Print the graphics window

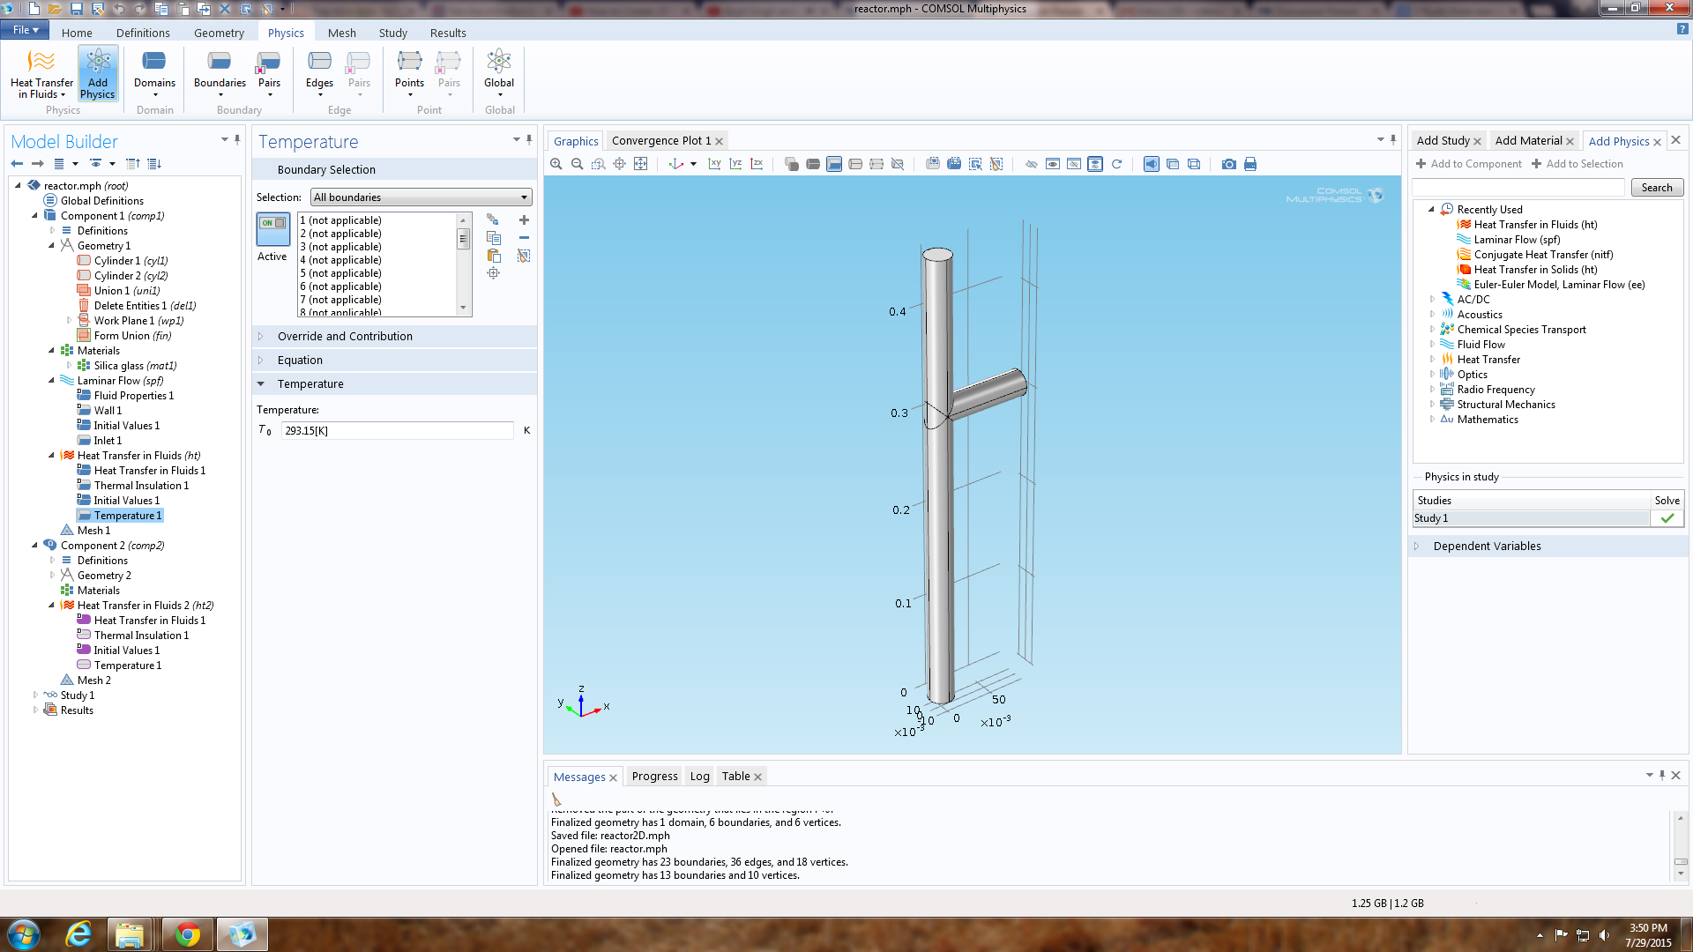click(1249, 164)
